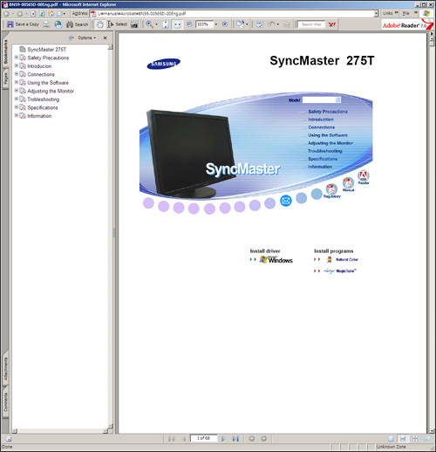
Task: Click the next view circular button
Action: [x=263, y=438]
